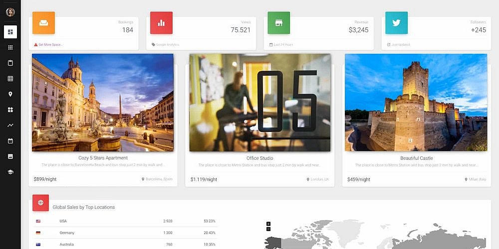
Task: Click the graduation cap icon in sidebar
Action: click(x=10, y=172)
